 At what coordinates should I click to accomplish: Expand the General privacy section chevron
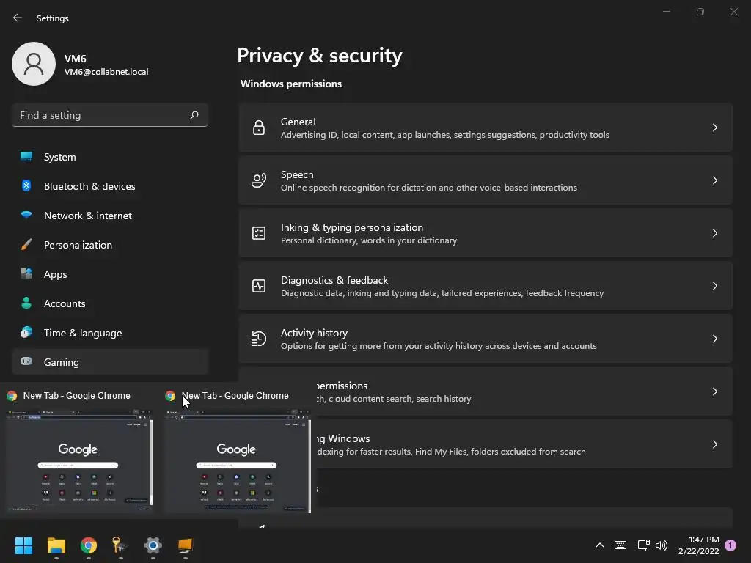[x=715, y=128]
